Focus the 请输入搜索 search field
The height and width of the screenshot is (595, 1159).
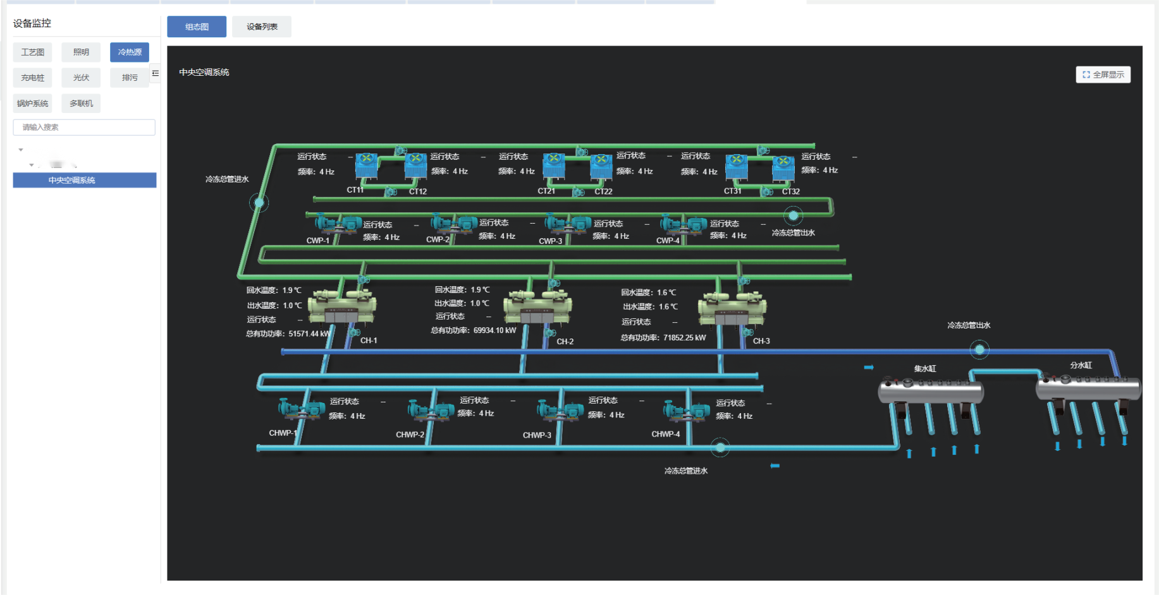84,127
